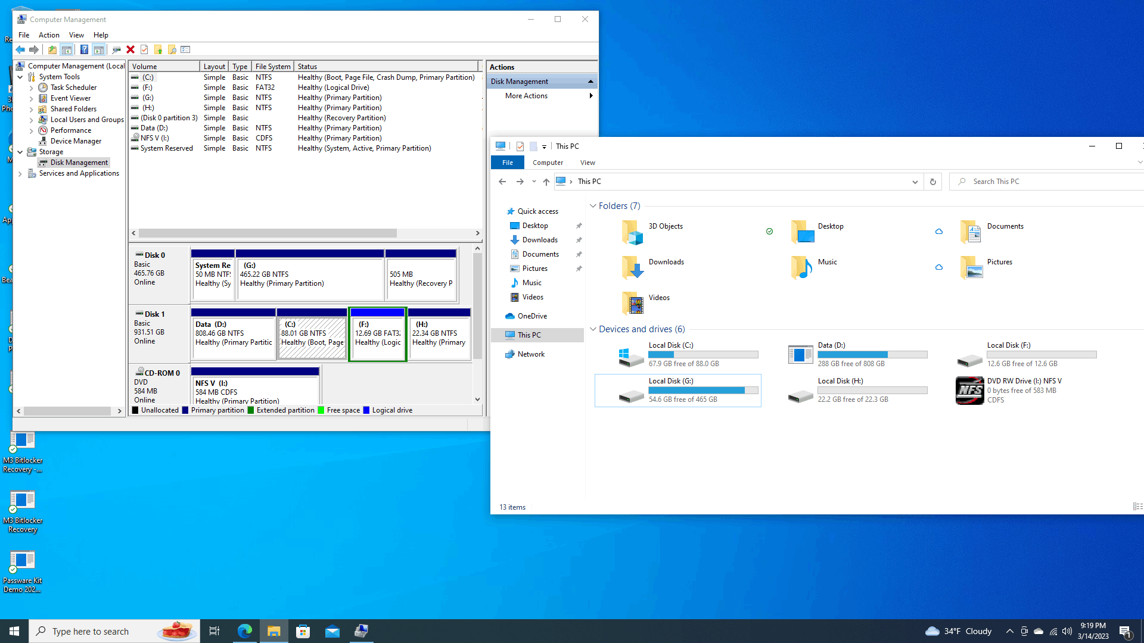The height and width of the screenshot is (643, 1144).
Task: Open the Music folder in This PC
Action: point(801,268)
